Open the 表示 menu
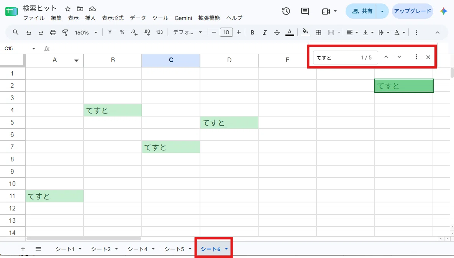Viewport: 454px width, 258px height. pos(73,18)
